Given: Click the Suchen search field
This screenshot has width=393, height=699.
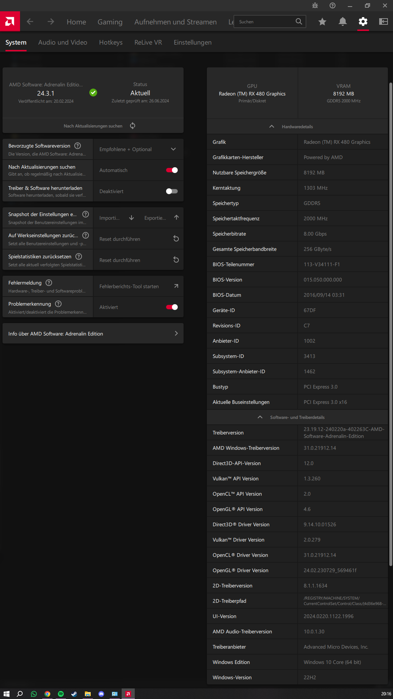Looking at the screenshot, I should [266, 22].
